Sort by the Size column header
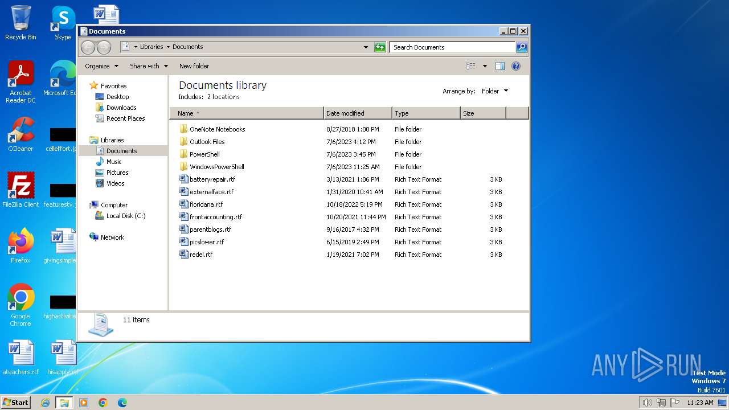 (x=483, y=113)
